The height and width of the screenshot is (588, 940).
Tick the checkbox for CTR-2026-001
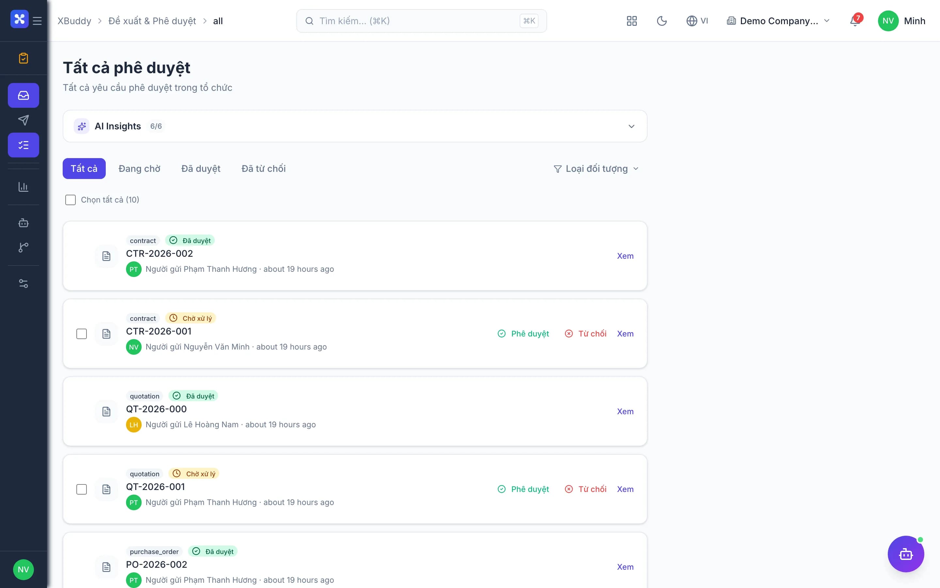[x=82, y=334]
